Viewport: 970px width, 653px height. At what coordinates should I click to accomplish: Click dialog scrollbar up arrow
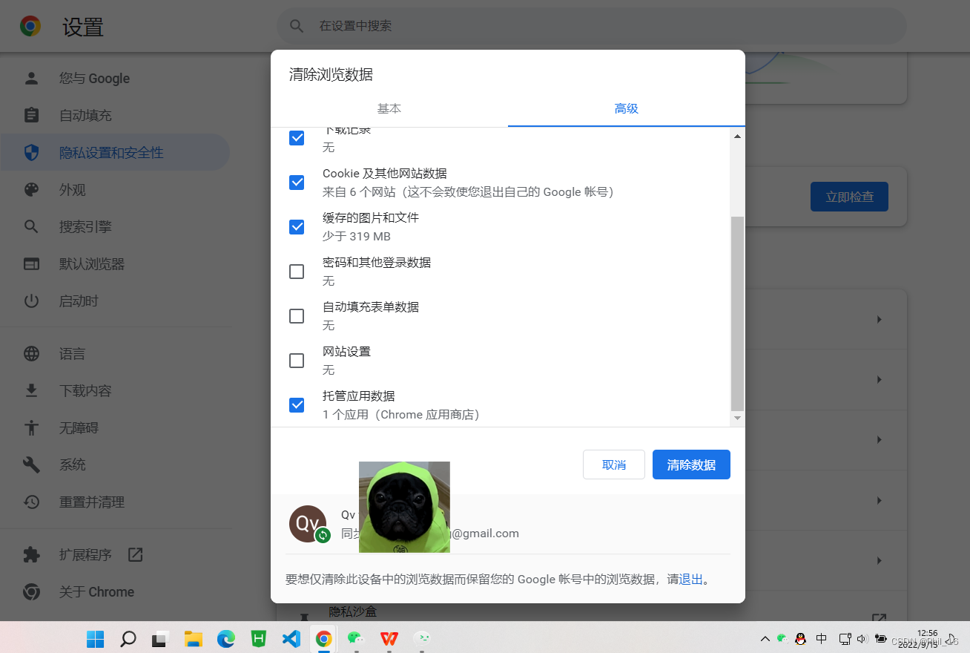point(737,136)
